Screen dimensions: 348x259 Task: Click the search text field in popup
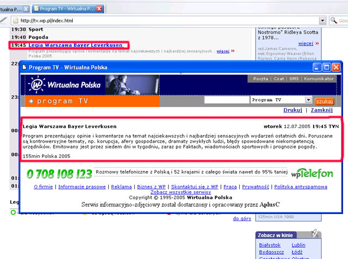click(x=227, y=100)
